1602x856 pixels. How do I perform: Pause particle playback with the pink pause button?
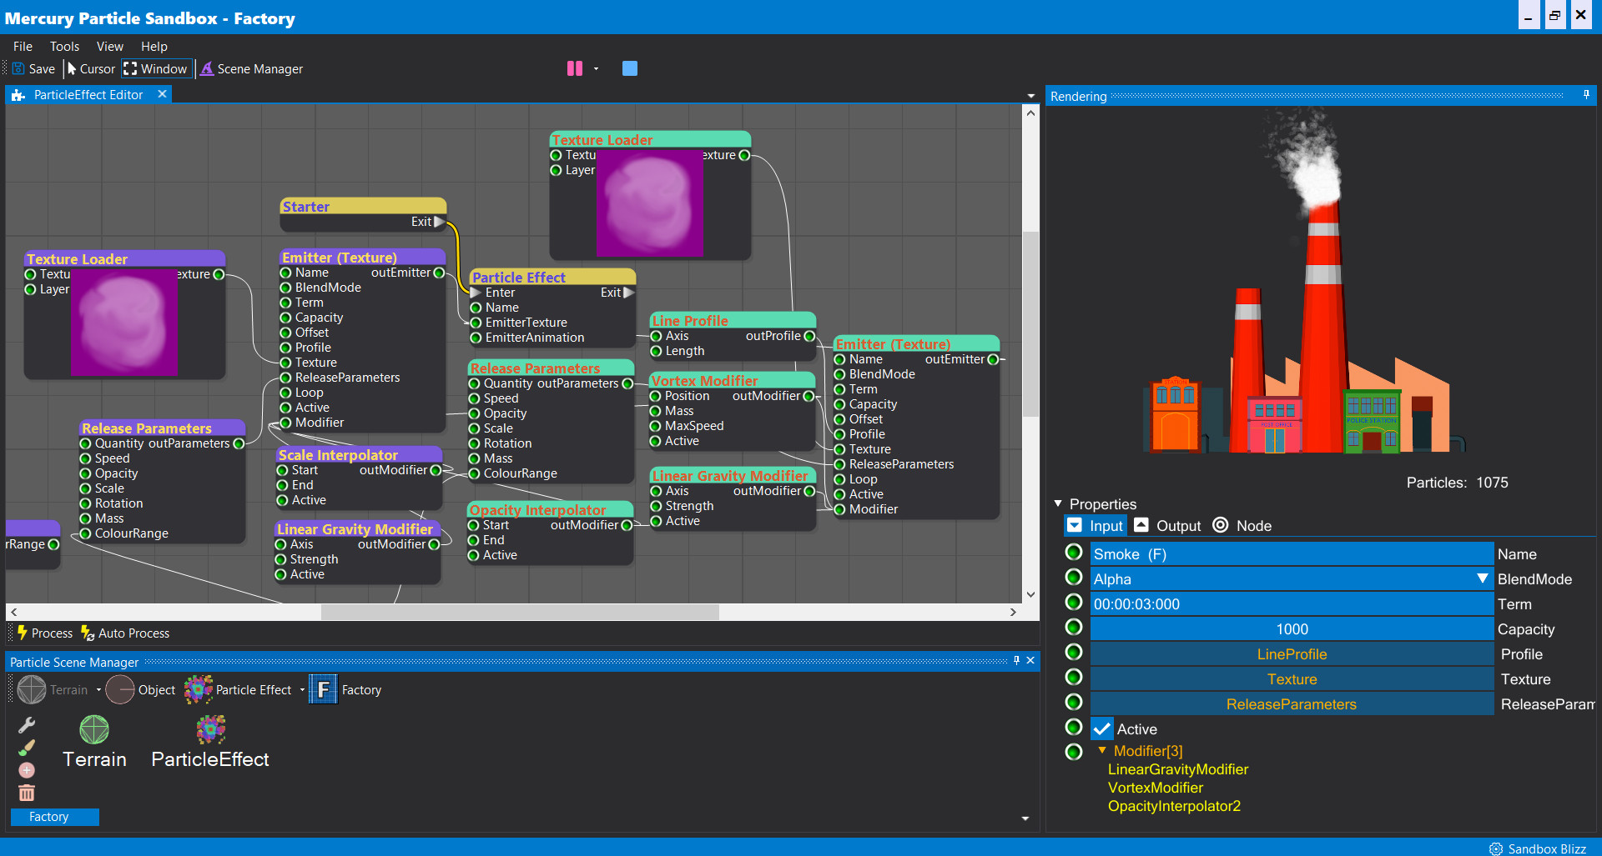pos(574,69)
